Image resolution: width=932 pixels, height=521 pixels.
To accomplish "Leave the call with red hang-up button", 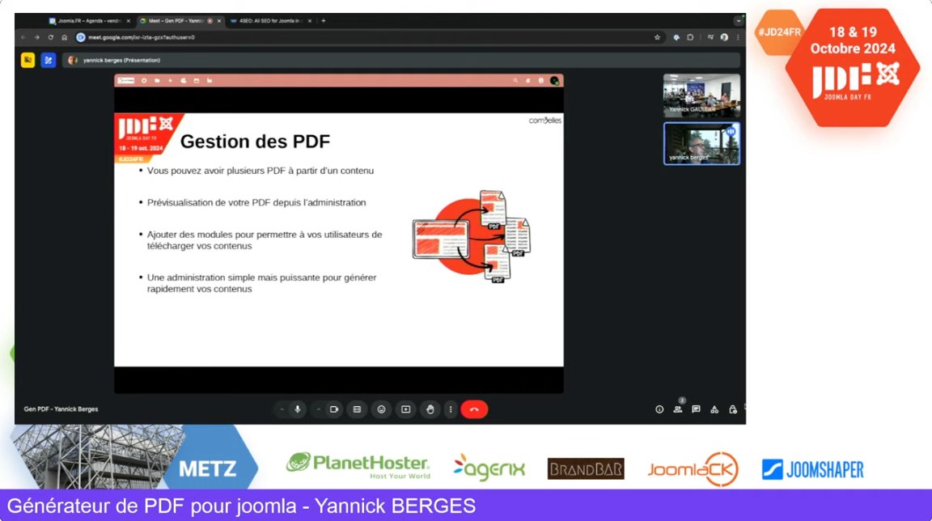I will pos(474,409).
